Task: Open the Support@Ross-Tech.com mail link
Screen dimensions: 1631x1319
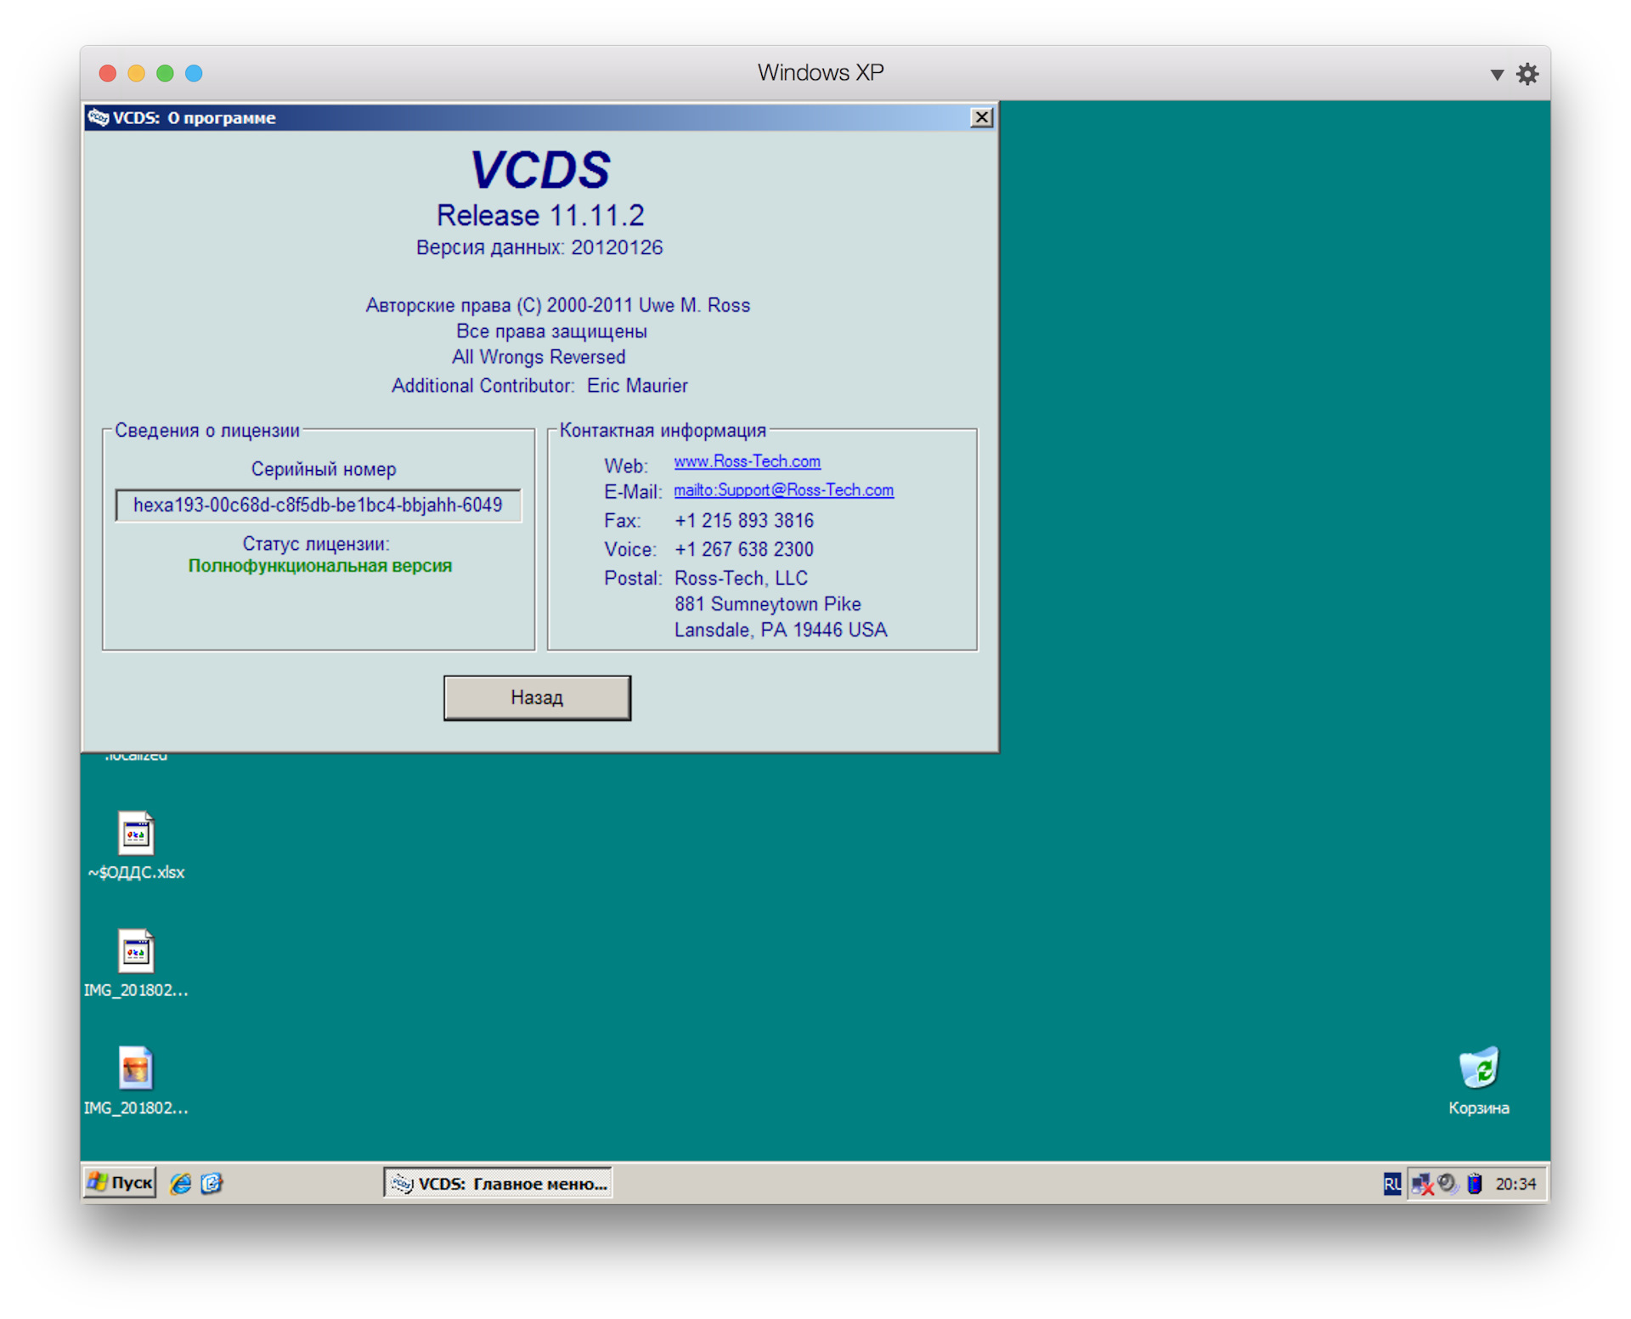Action: (783, 490)
